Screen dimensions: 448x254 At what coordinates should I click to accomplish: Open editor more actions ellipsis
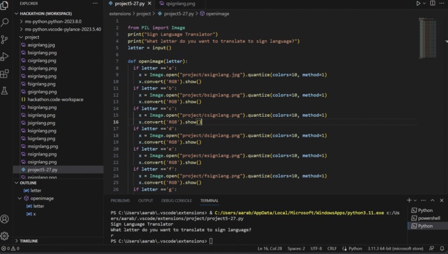point(442,3)
